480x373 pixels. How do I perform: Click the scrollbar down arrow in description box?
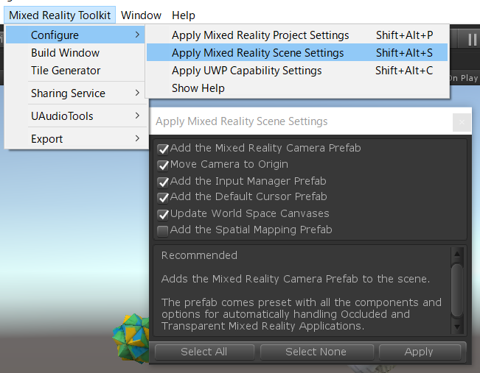pos(457,327)
